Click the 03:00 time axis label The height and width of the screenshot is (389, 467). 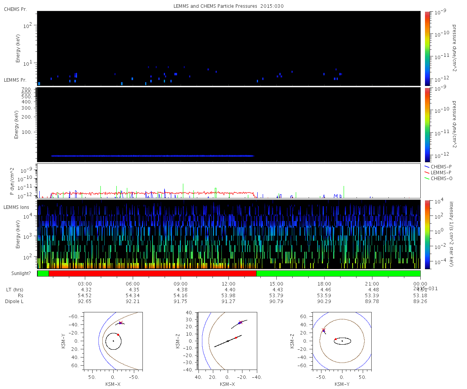(x=85, y=284)
